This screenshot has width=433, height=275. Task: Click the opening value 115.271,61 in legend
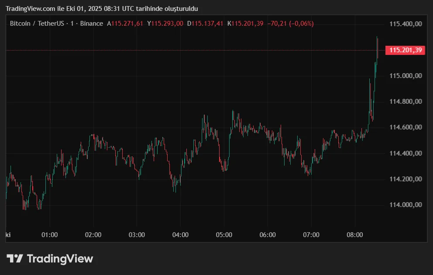tap(127, 24)
